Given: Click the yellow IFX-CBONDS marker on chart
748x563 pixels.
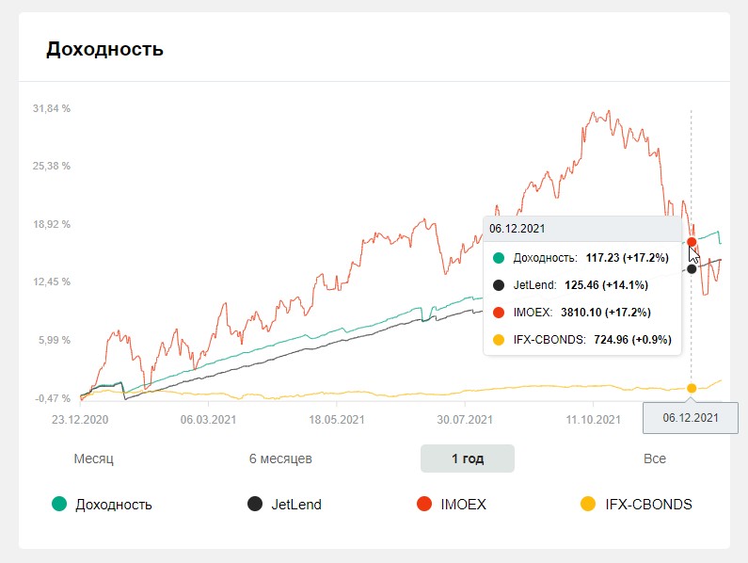Looking at the screenshot, I should tap(692, 388).
